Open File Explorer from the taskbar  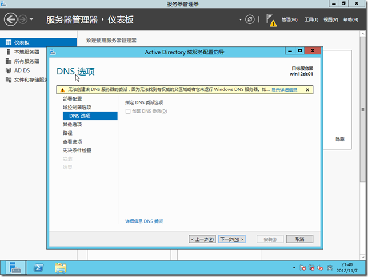[61, 268]
